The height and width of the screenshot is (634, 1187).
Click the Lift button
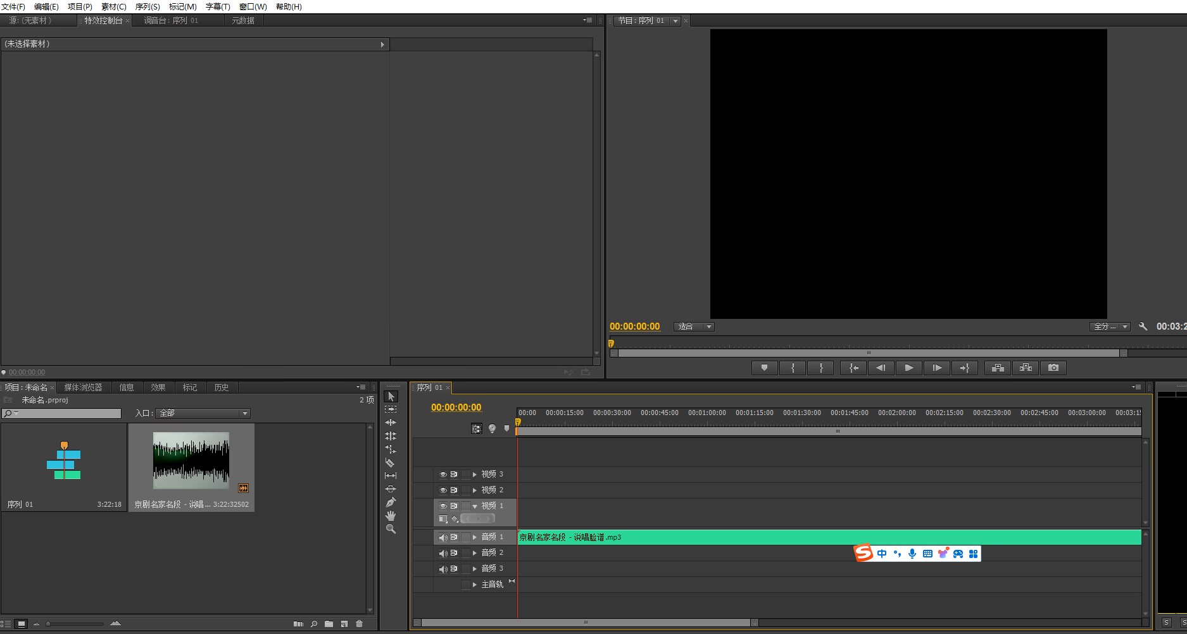click(998, 368)
